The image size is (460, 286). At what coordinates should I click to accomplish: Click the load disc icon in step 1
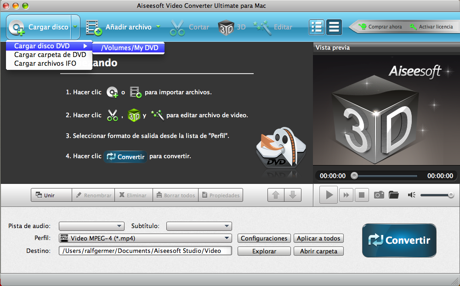pos(112,92)
